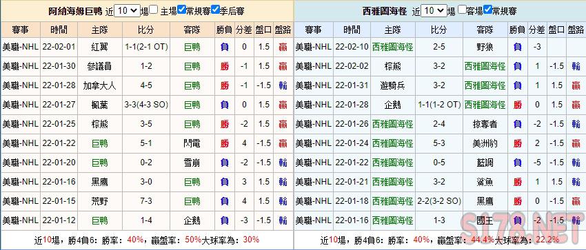Click the score 1-1(2-1 OT) in the Ducks table

click(x=146, y=47)
